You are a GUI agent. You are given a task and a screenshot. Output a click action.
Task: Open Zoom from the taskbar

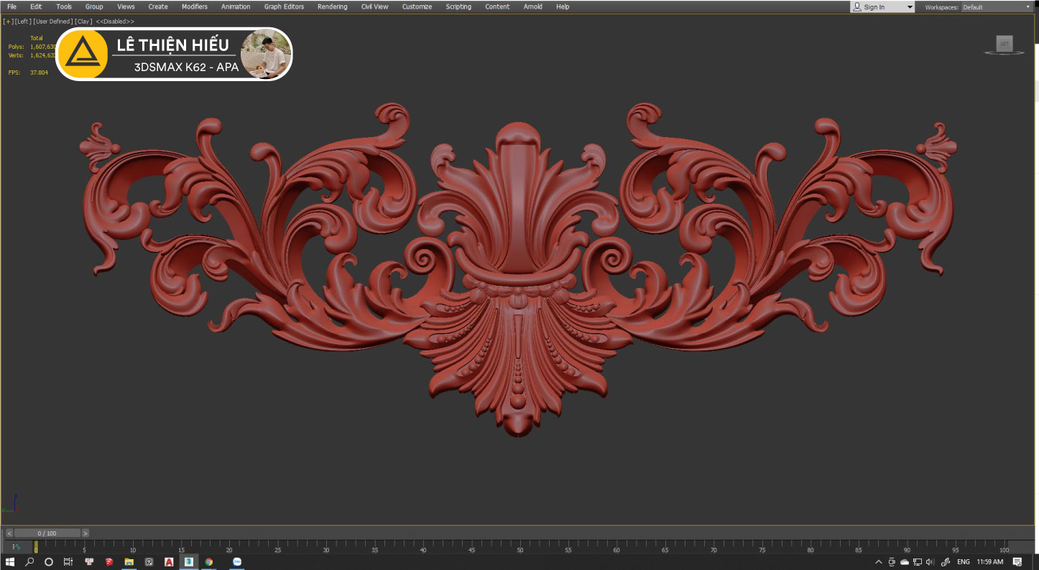tap(236, 561)
